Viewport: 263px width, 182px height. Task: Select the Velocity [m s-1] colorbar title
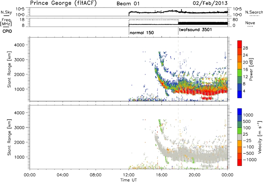(x=260, y=137)
